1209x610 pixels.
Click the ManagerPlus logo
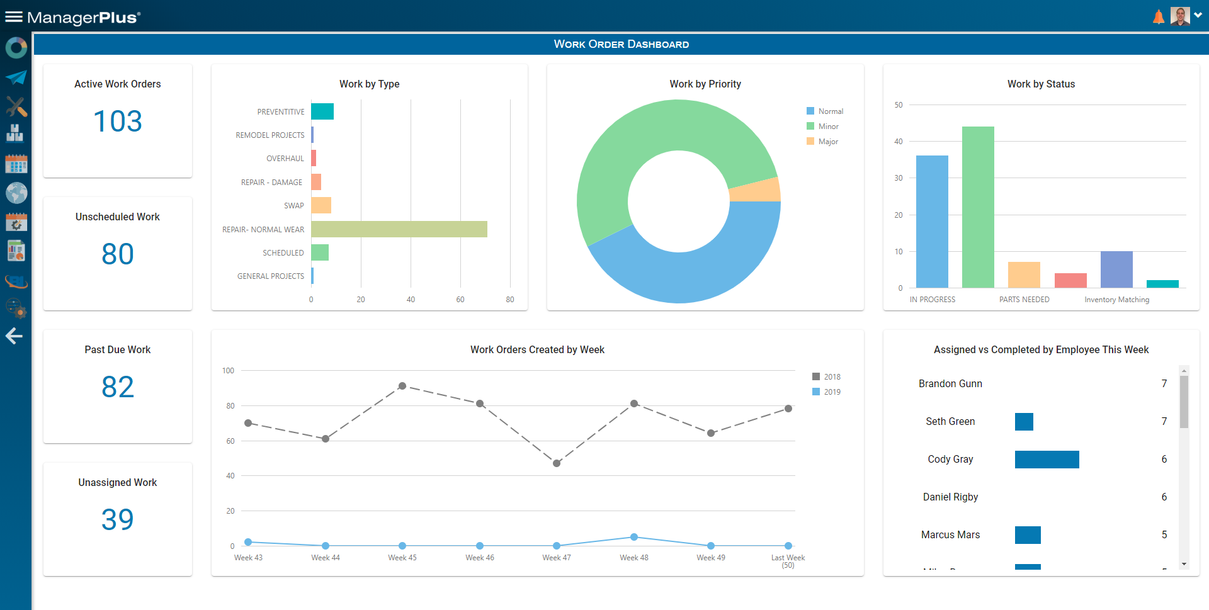point(82,18)
